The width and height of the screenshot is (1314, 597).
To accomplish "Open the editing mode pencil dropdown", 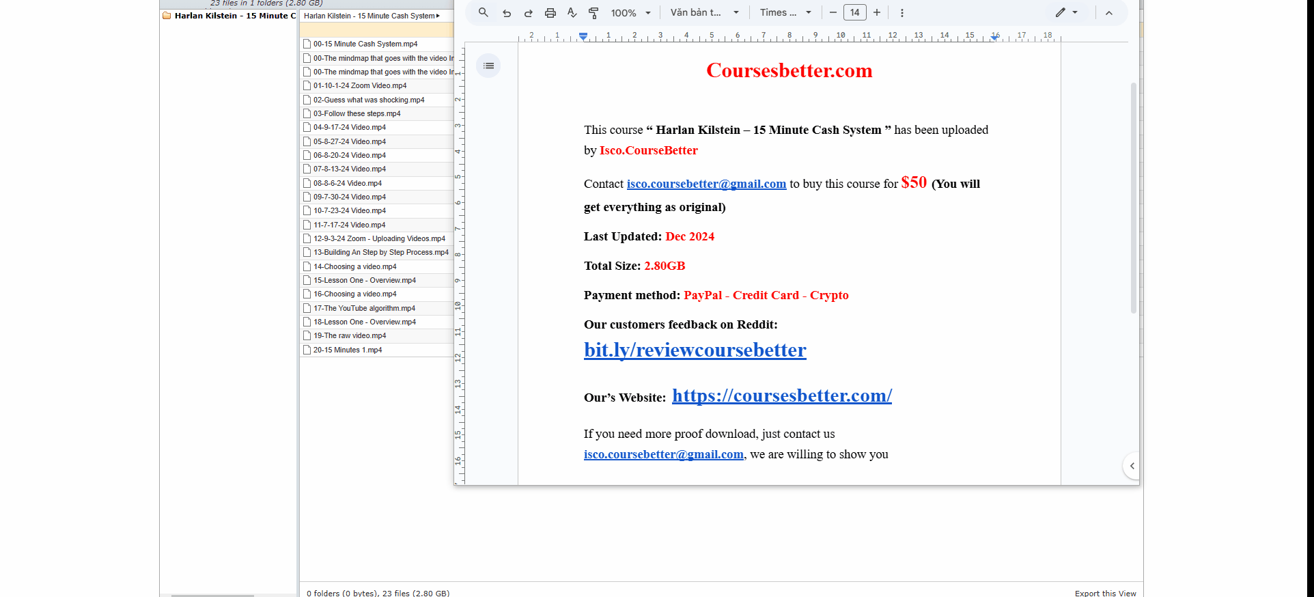I will click(1066, 12).
